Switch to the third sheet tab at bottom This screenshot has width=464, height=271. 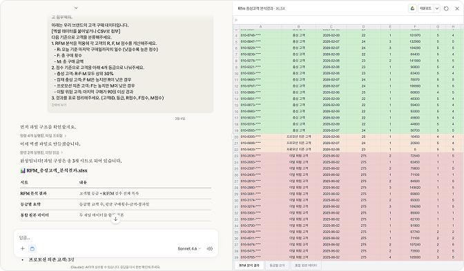306,265
